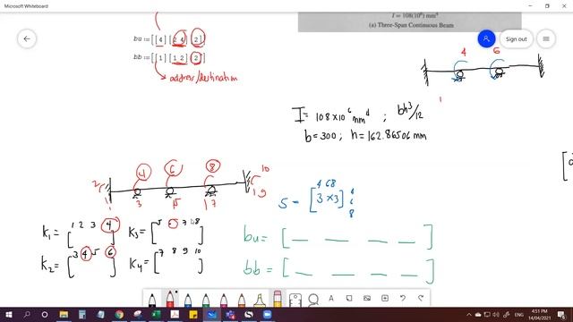Viewport: 573px width, 322px height.
Task: Open Calculator from taskbar
Action: coord(82,314)
